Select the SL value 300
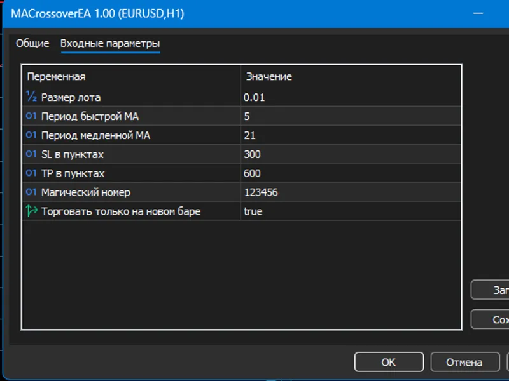 pyautogui.click(x=252, y=154)
